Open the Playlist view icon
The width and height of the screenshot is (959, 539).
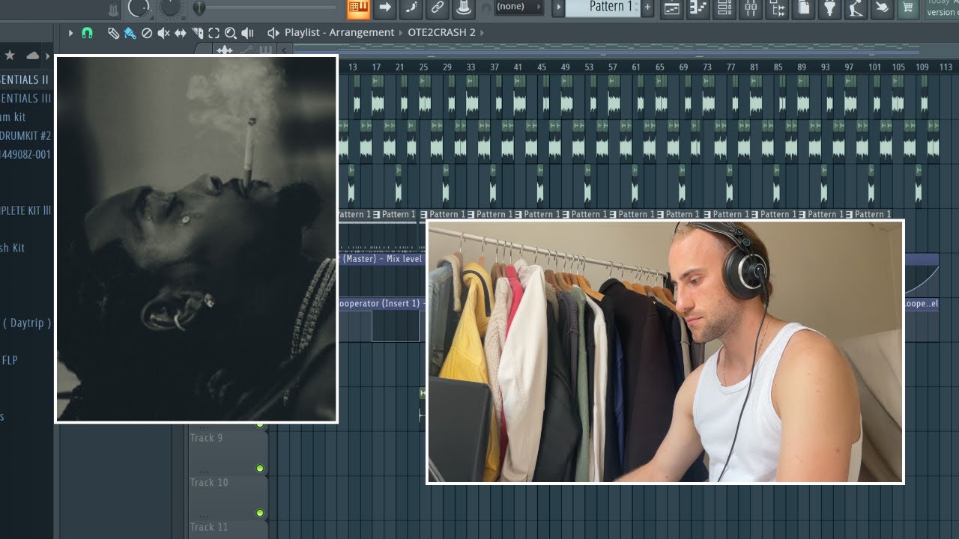672,8
